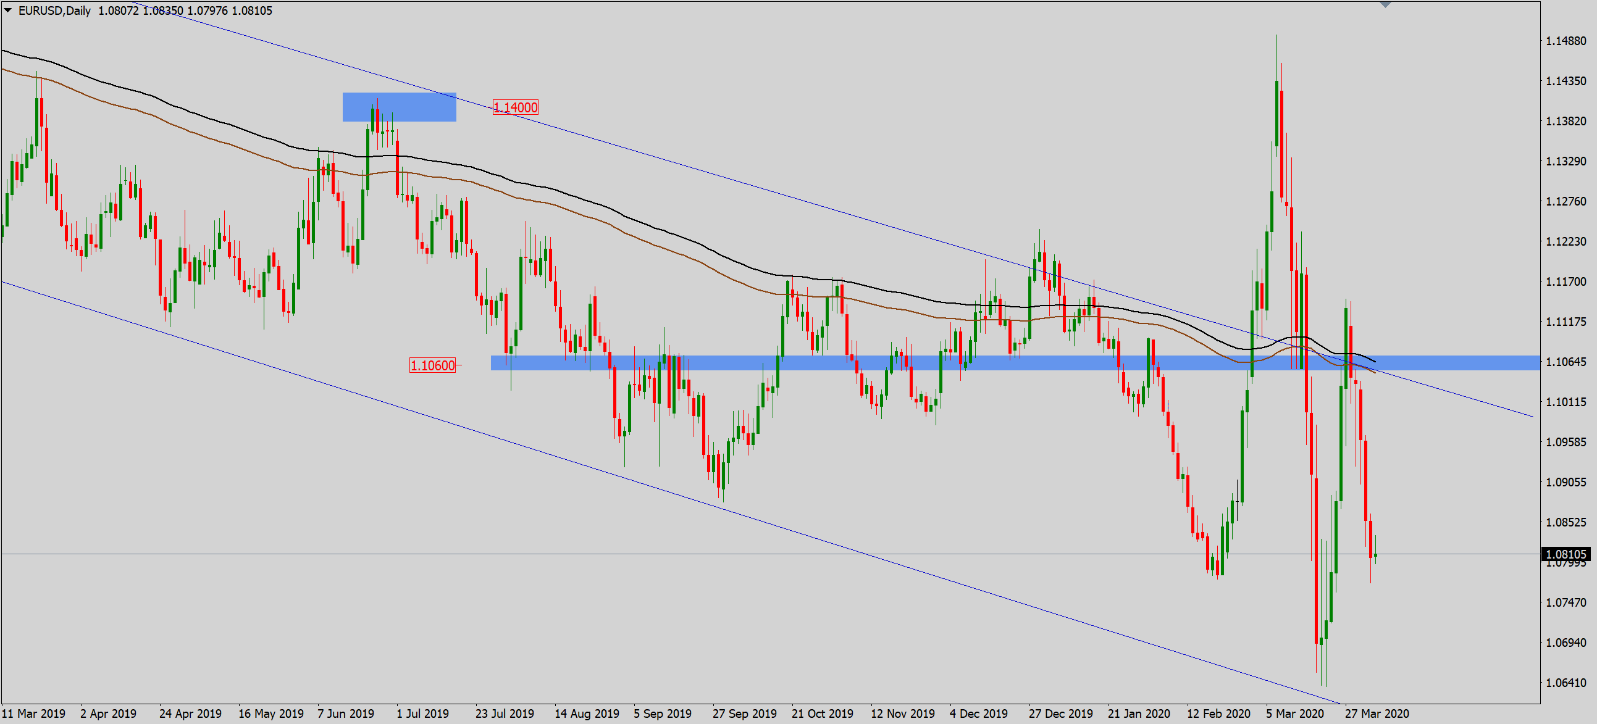Viewport: 1597px width, 724px height.
Task: Click the close value 1.08105 in header
Action: pos(252,10)
